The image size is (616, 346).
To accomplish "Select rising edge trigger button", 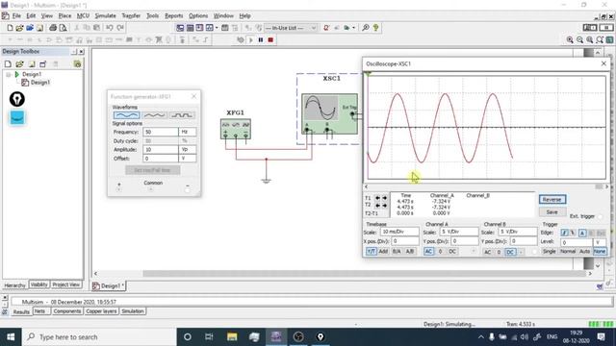I will click(565, 233).
